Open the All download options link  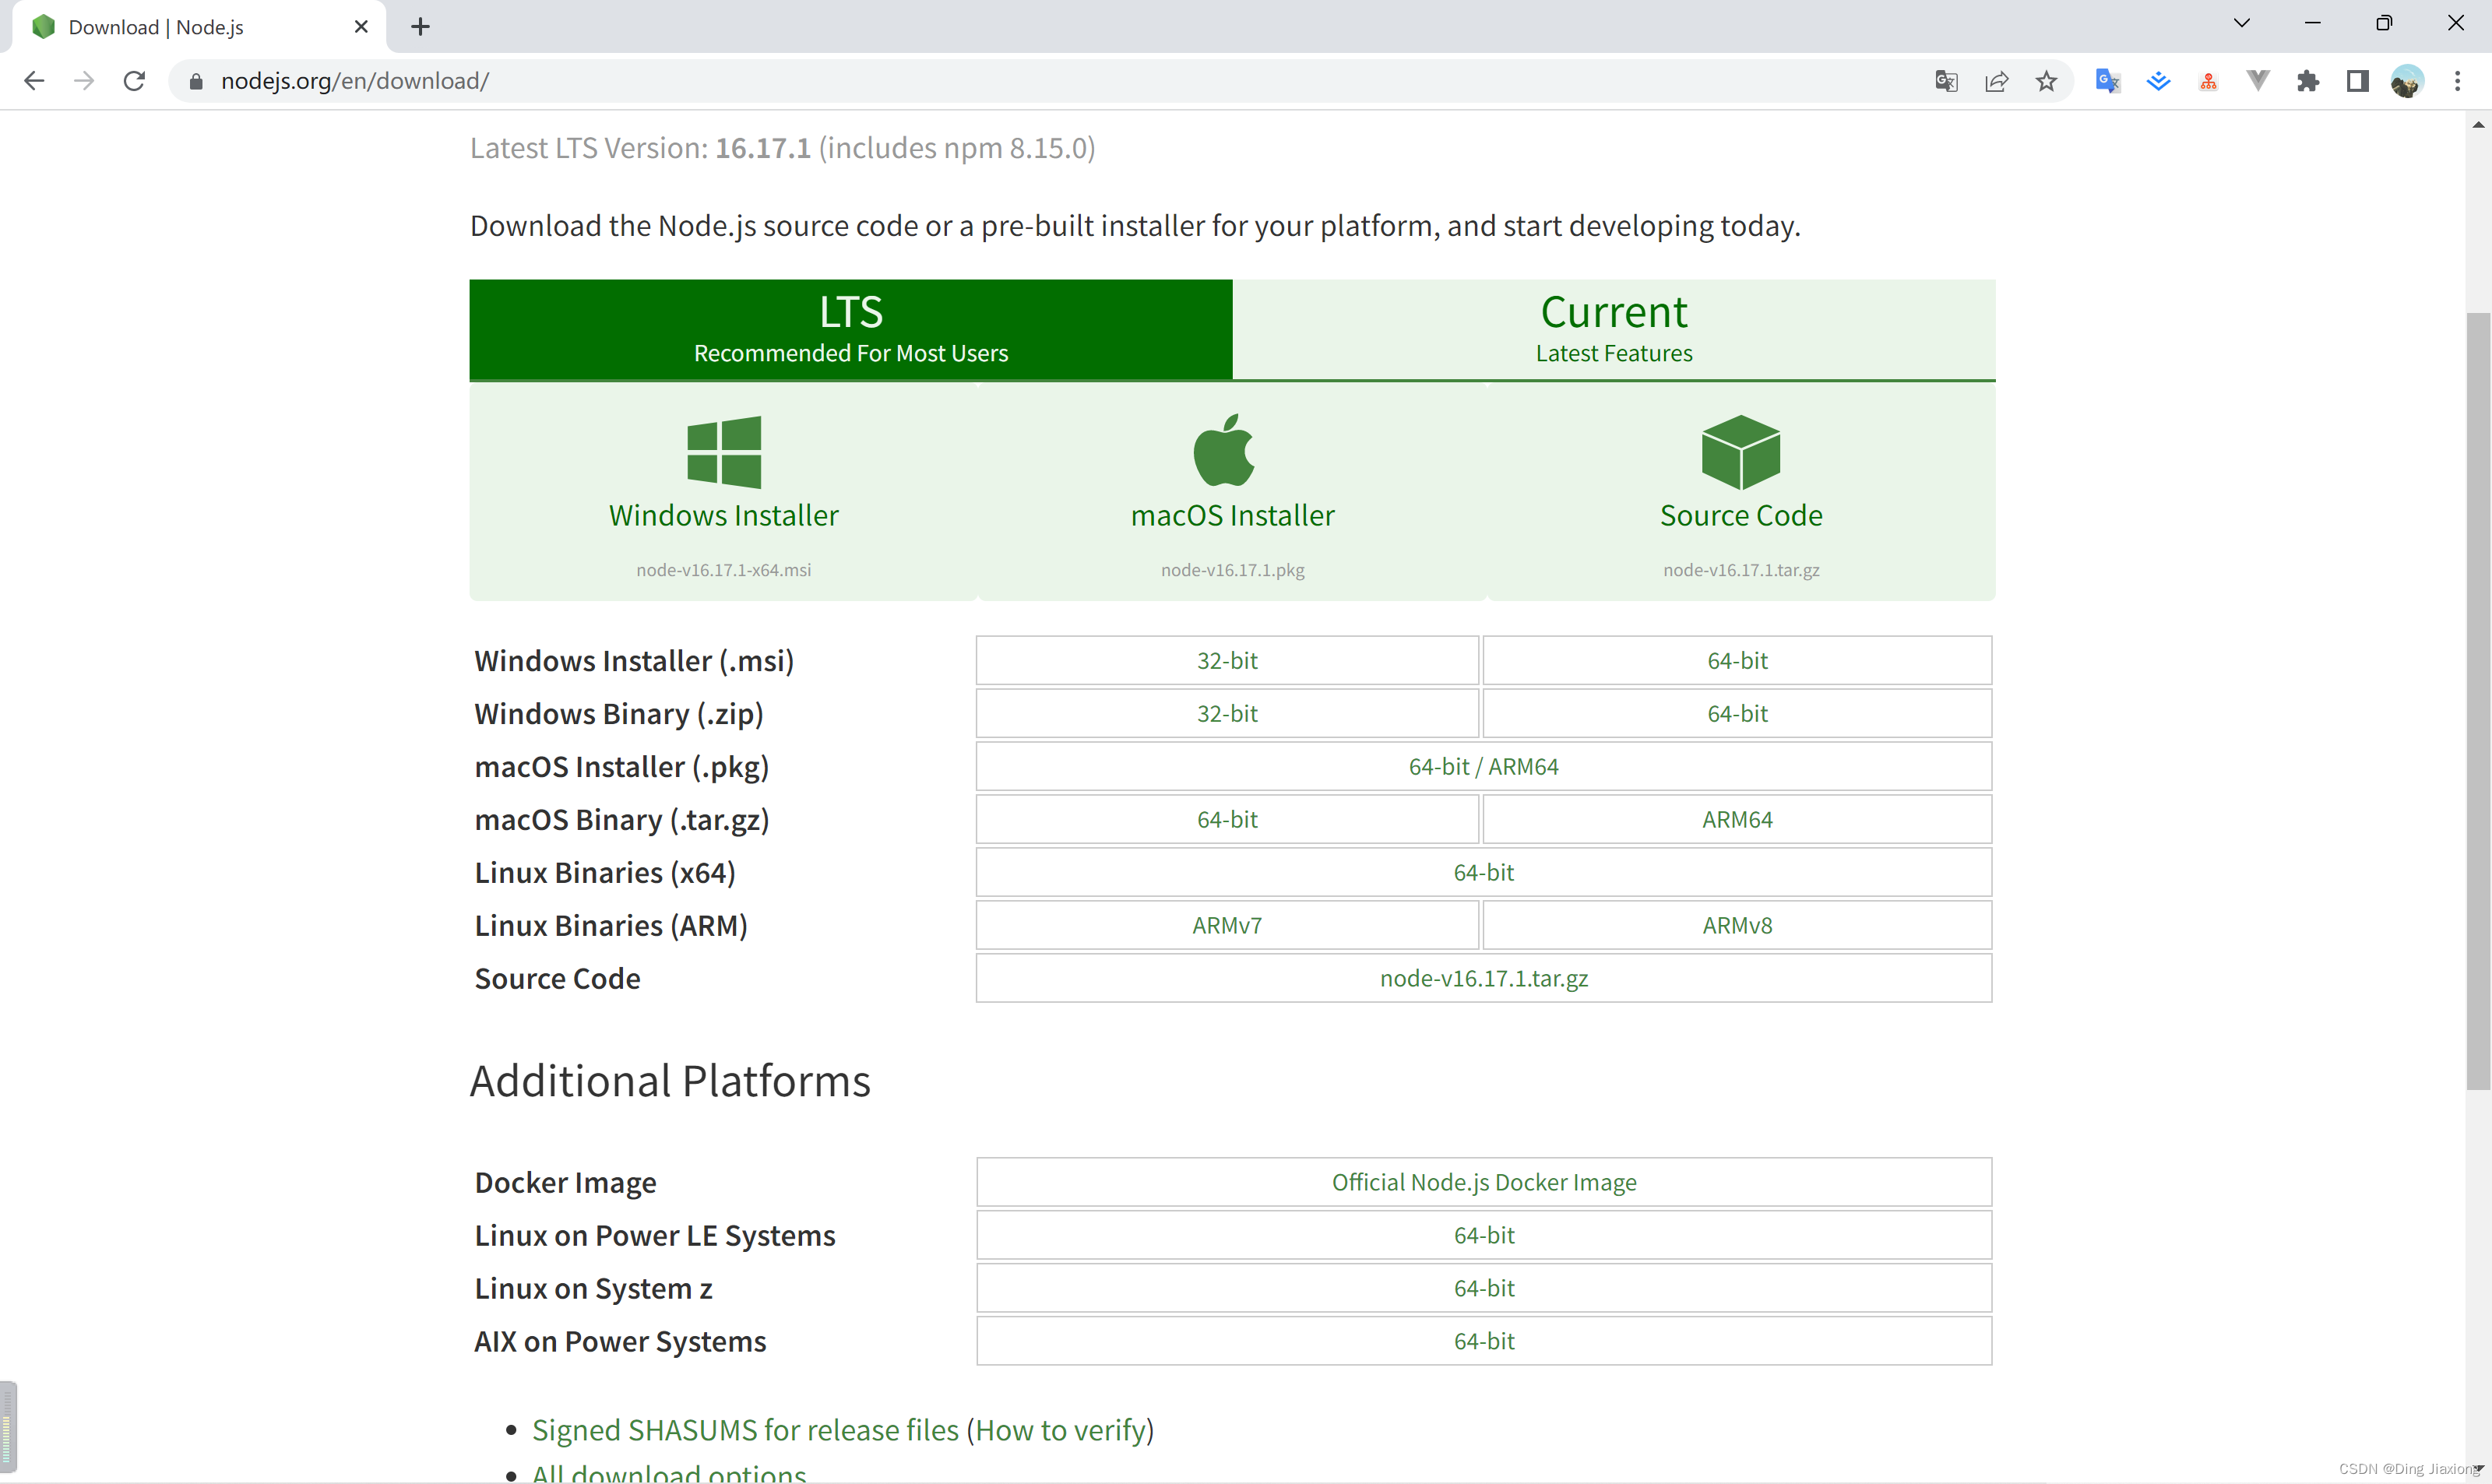click(x=669, y=1472)
